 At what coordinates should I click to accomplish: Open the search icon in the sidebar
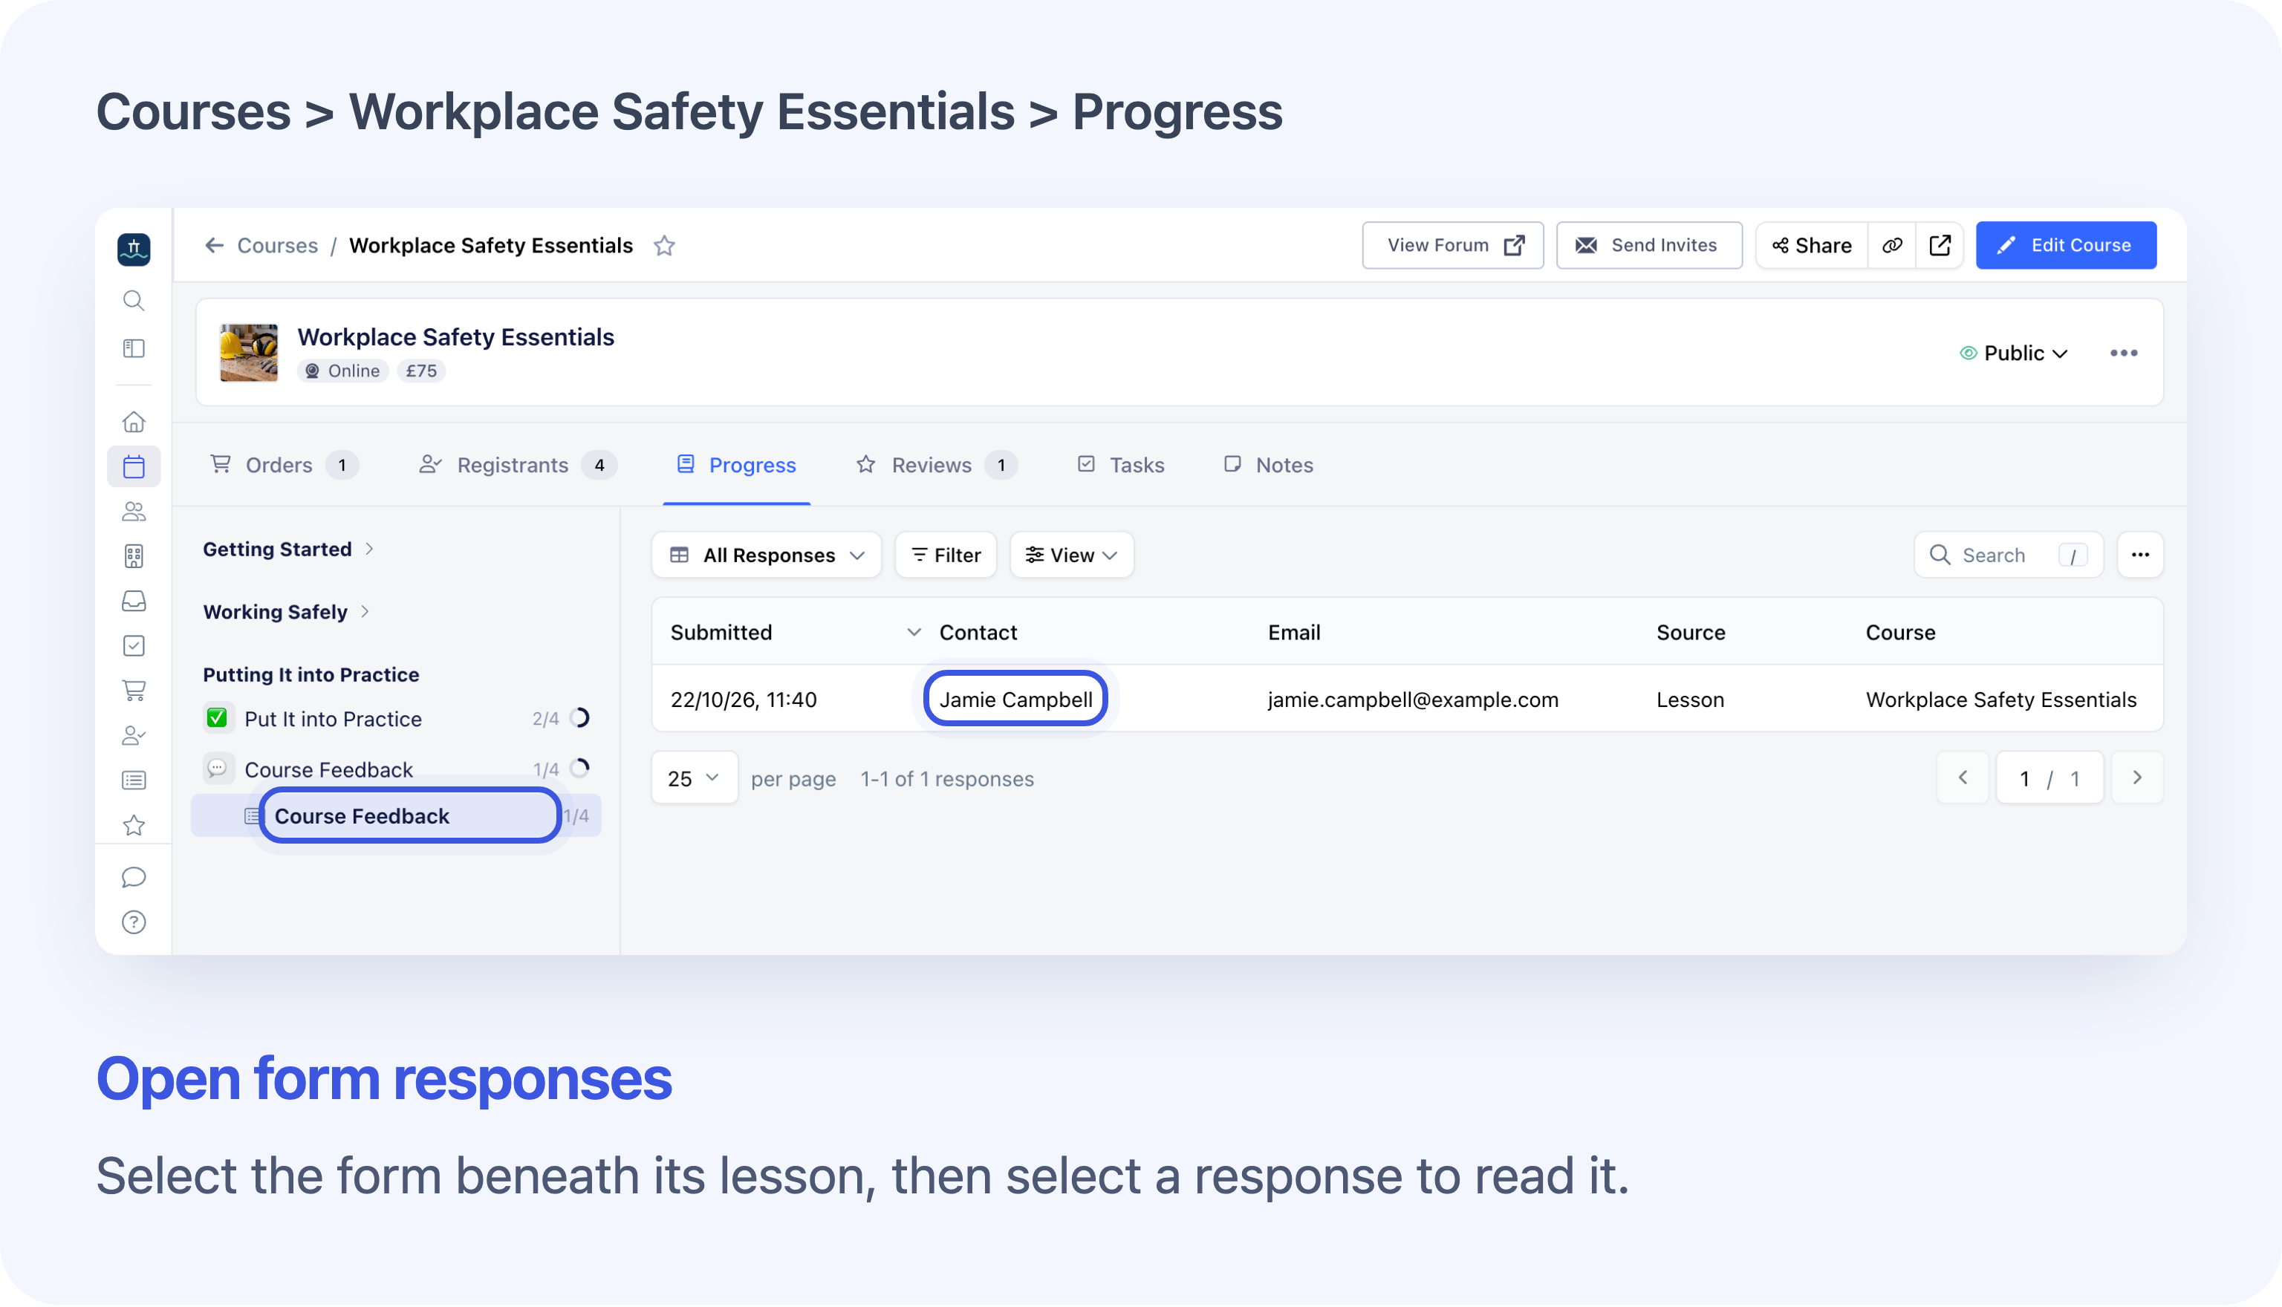tap(134, 300)
